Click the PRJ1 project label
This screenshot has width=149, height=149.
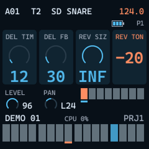pyautogui.click(x=134, y=118)
